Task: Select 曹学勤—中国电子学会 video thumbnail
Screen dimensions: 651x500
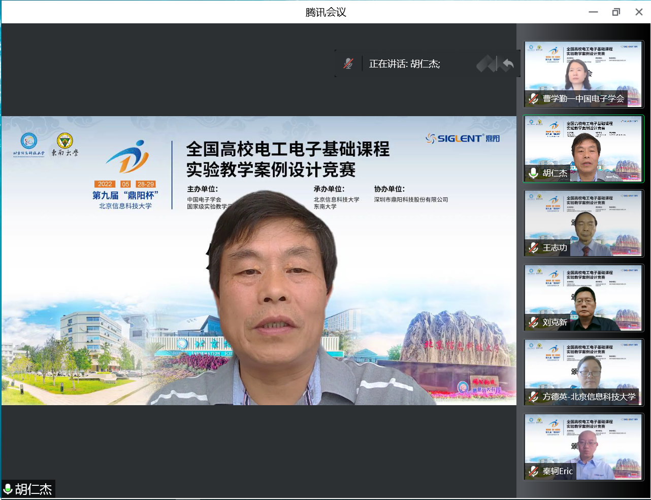Action: coord(583,75)
